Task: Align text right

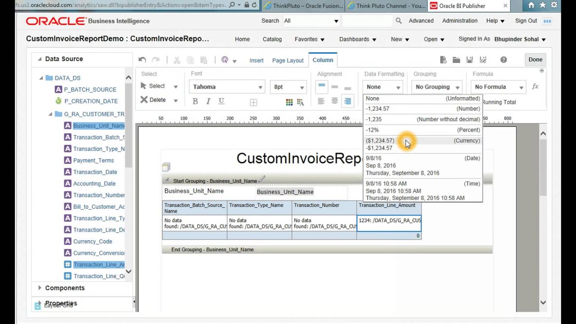Action: pyautogui.click(x=347, y=101)
